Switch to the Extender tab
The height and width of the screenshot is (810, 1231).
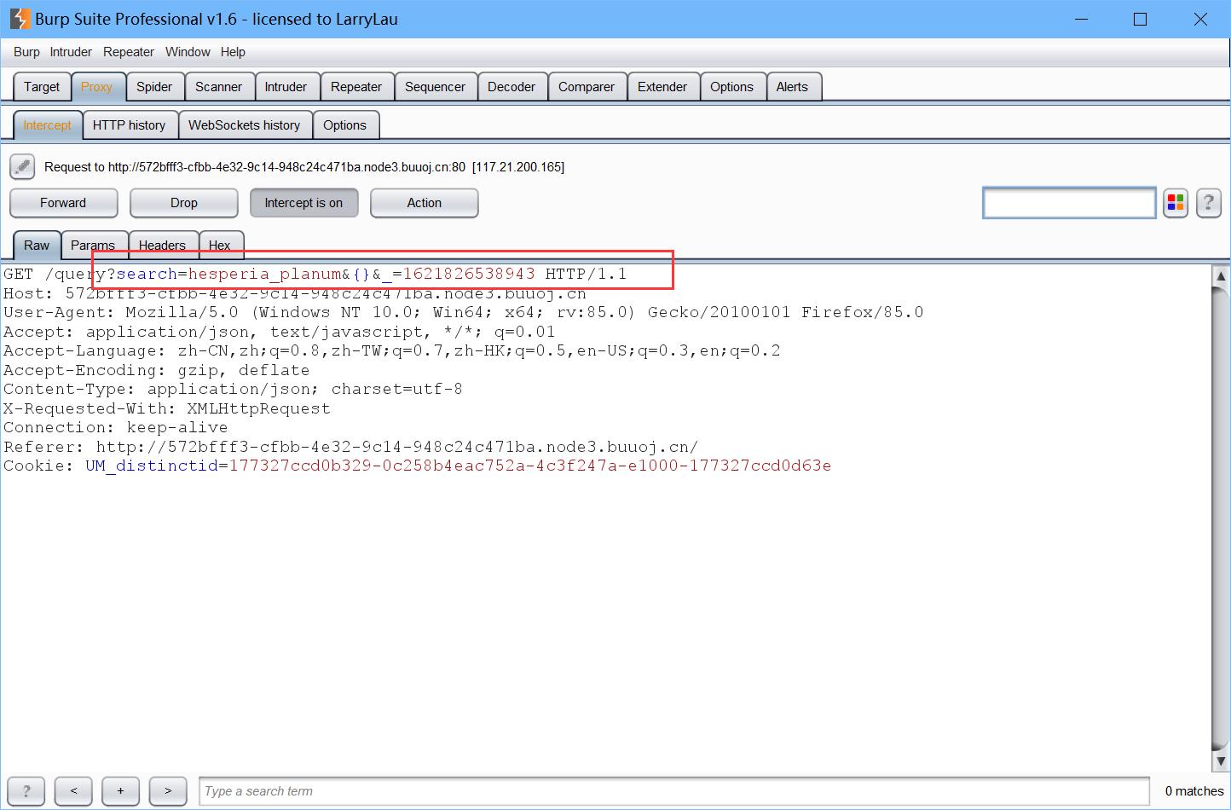(662, 87)
